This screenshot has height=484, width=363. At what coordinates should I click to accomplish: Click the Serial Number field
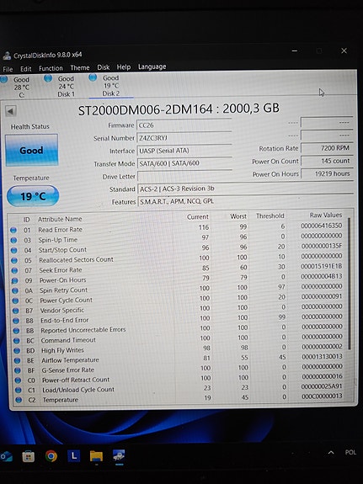click(x=184, y=138)
